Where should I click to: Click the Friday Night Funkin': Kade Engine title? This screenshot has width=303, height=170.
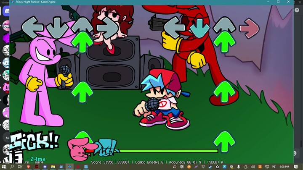coord(35,2)
